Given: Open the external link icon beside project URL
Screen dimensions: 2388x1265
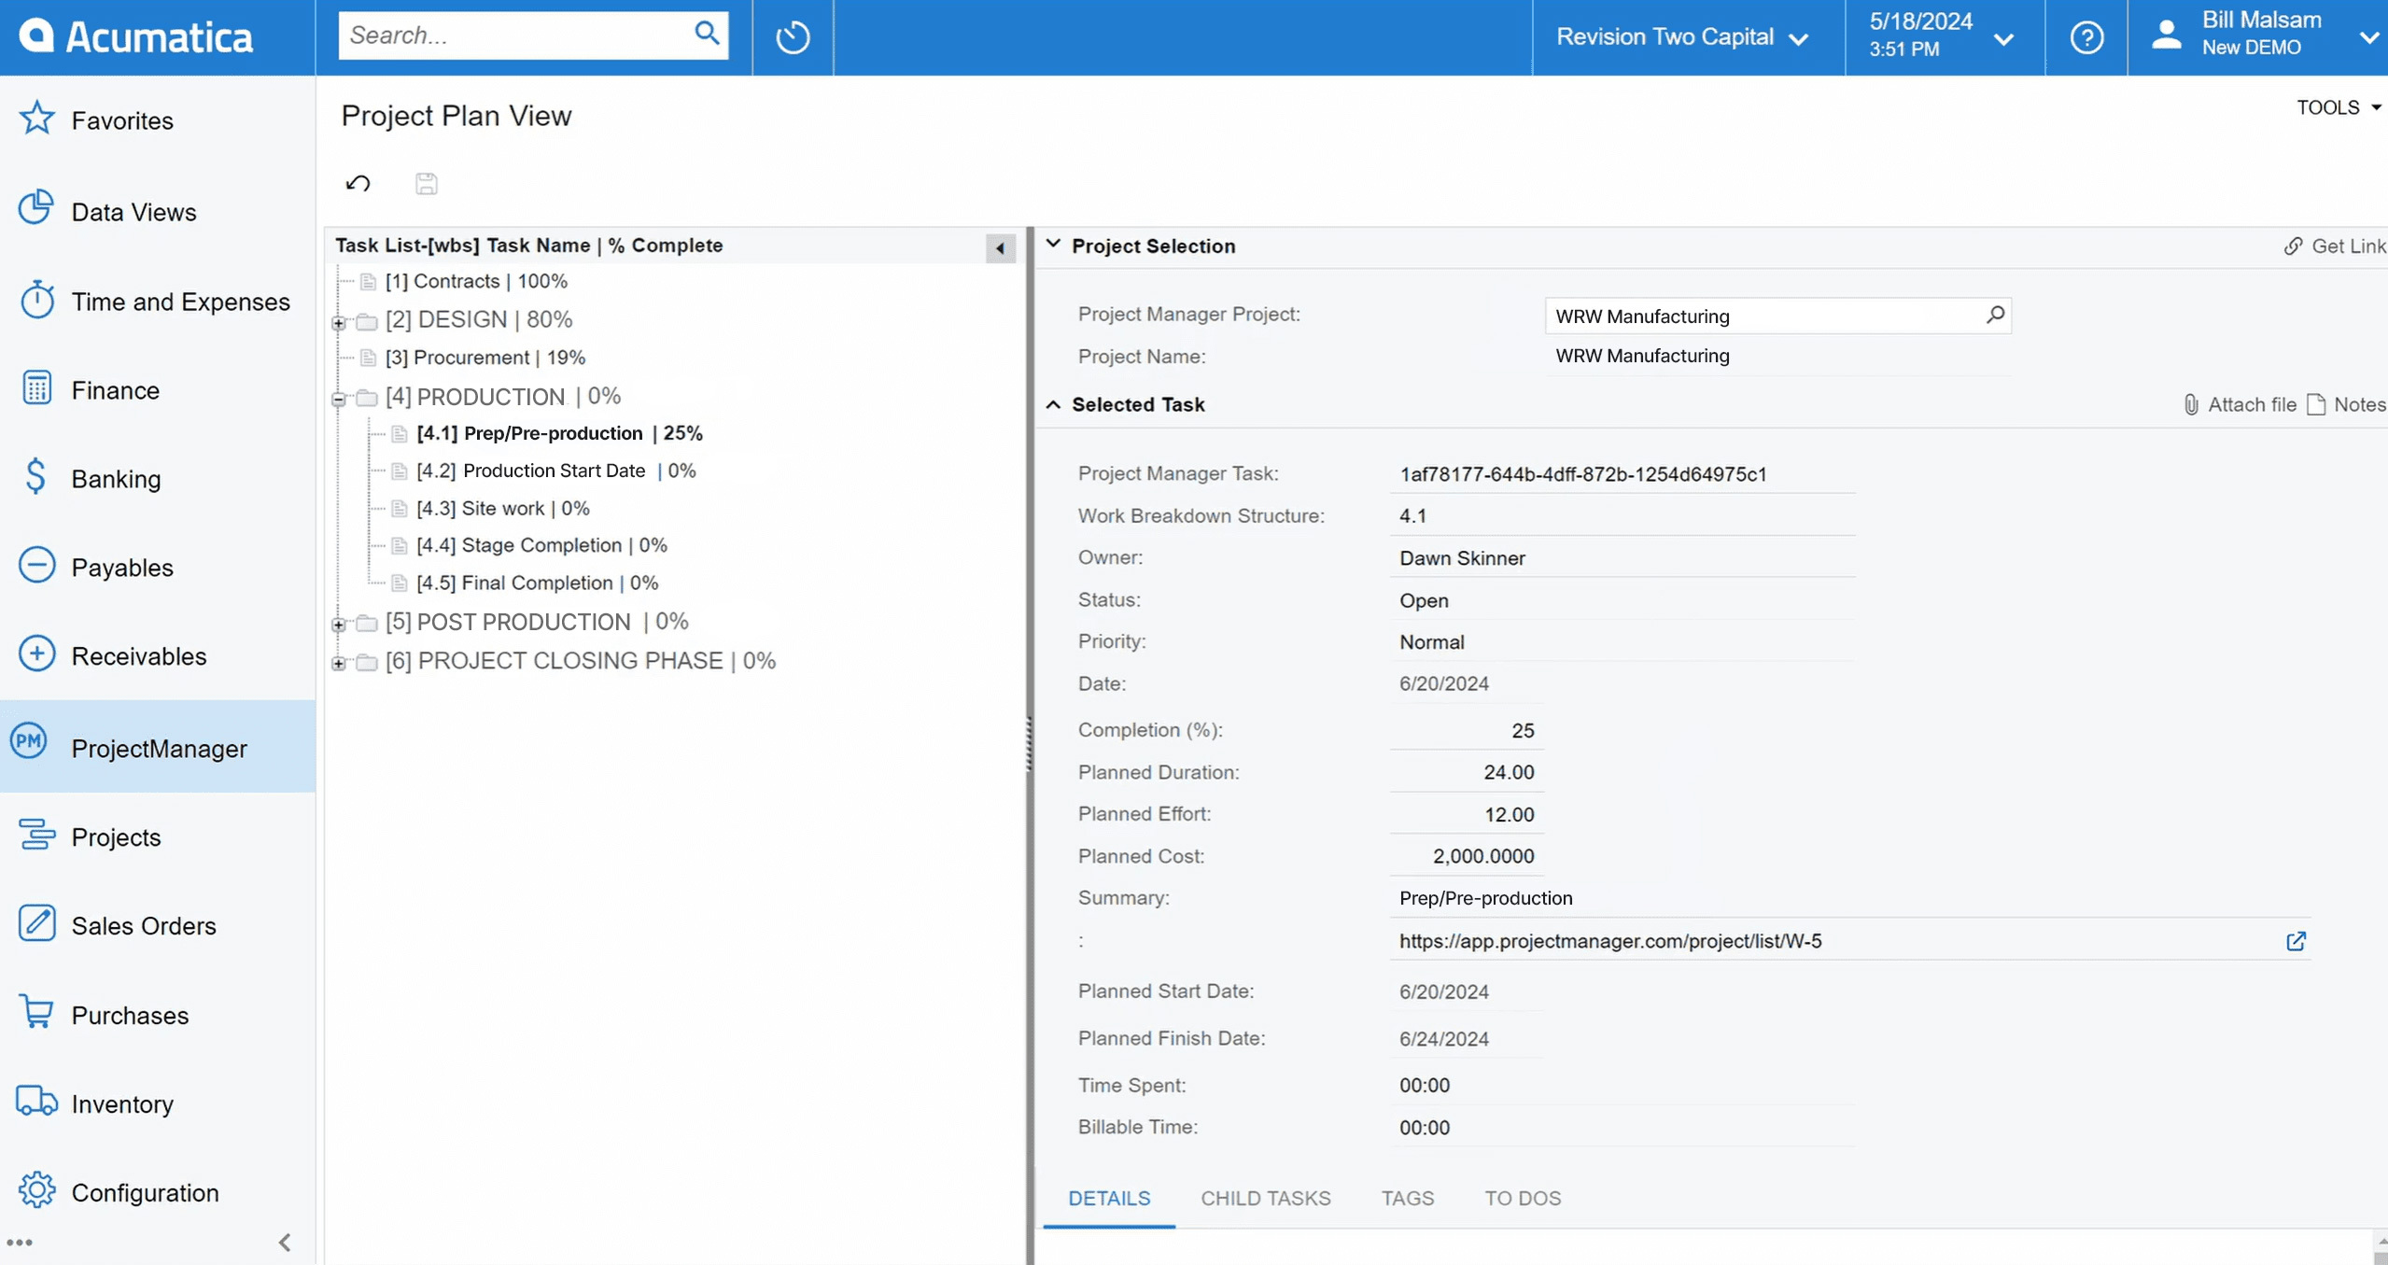Looking at the screenshot, I should (2296, 941).
